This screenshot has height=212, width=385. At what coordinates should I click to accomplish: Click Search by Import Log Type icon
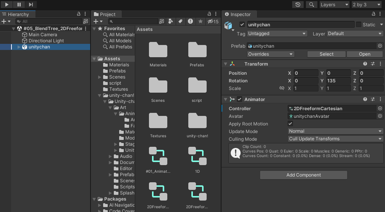click(x=190, y=21)
